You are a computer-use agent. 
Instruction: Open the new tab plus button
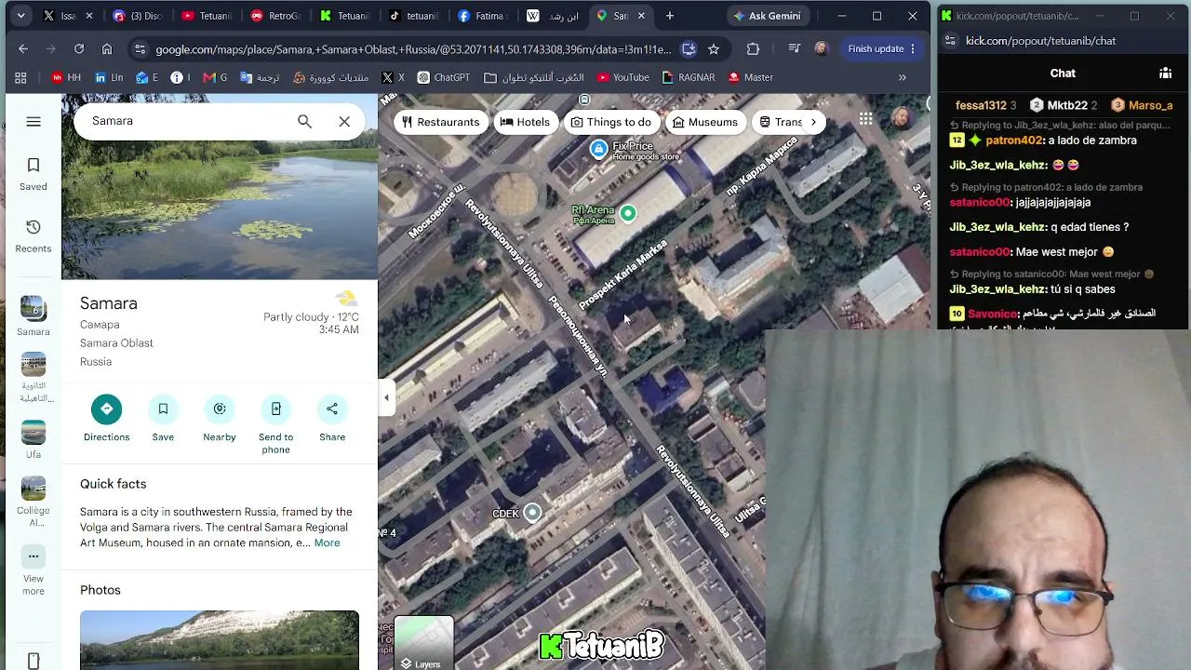[x=669, y=16]
